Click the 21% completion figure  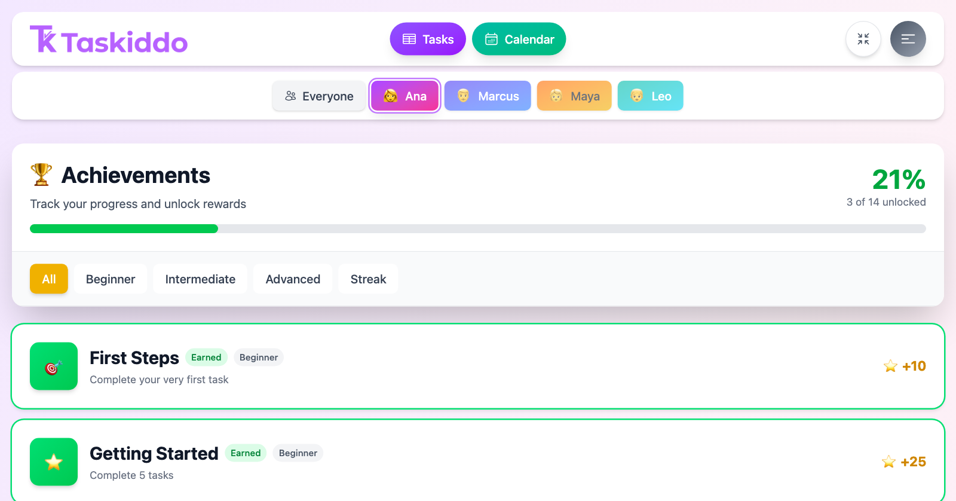pos(899,179)
